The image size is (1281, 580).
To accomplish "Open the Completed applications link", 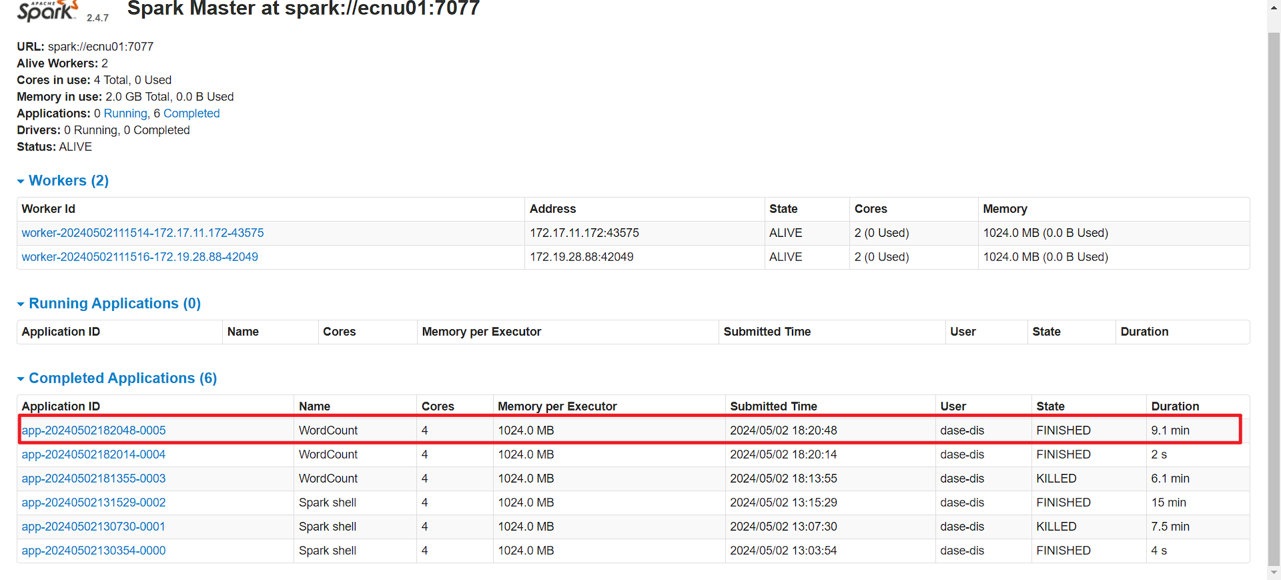I will [x=191, y=113].
